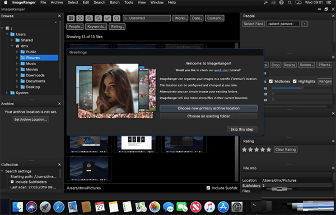This screenshot has height=215, width=336.
Task: Close the Archive panel
Action: coord(59,104)
